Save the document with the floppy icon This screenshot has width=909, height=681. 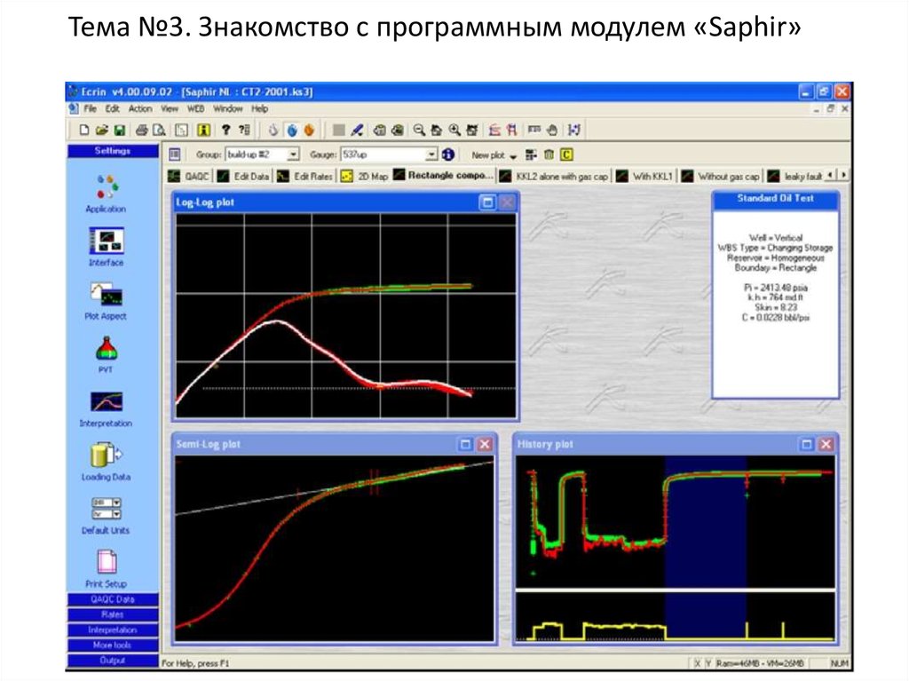coord(120,130)
